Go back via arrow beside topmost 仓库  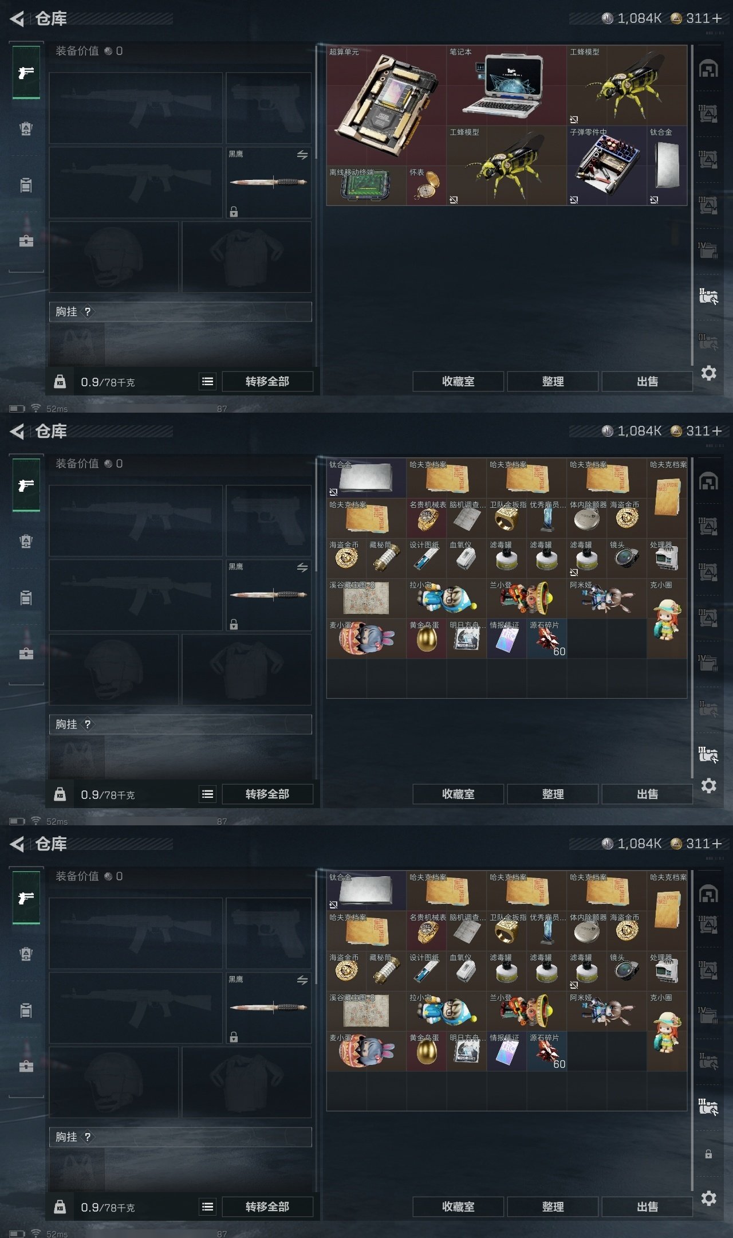[x=17, y=19]
